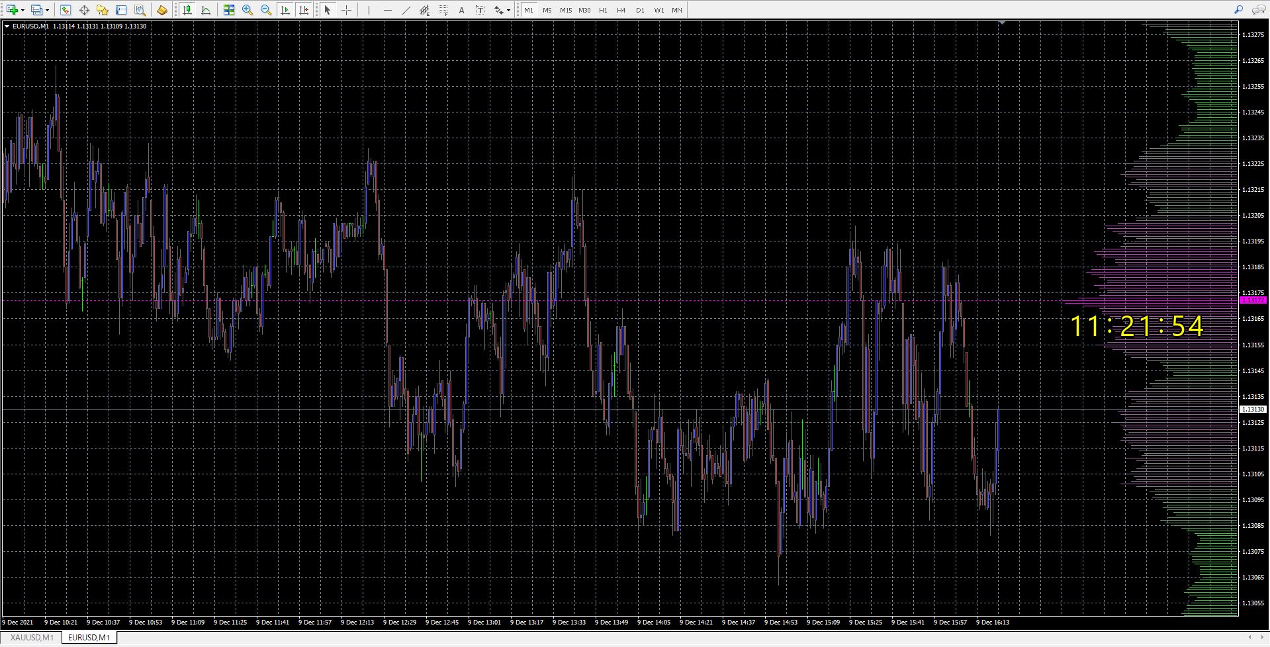Switch chart to candlesticks
Viewport: 1270px width, 647px height.
(x=187, y=10)
